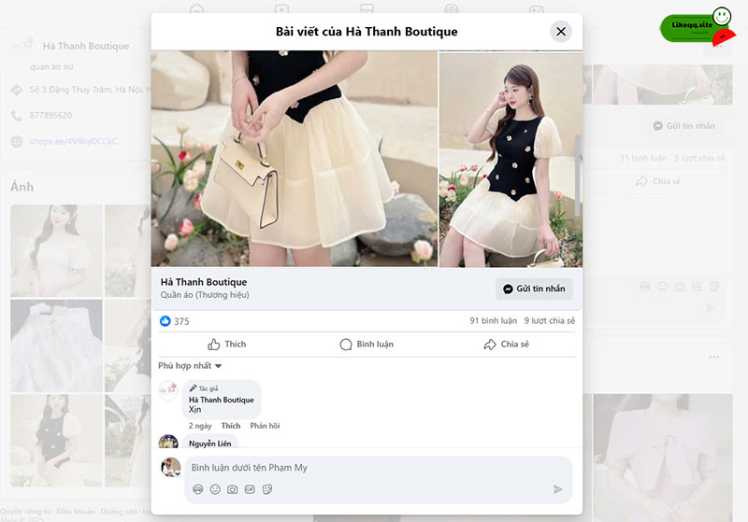The image size is (748, 522).
Task: Click Quảng cáo footer link in background
Action: (119, 511)
